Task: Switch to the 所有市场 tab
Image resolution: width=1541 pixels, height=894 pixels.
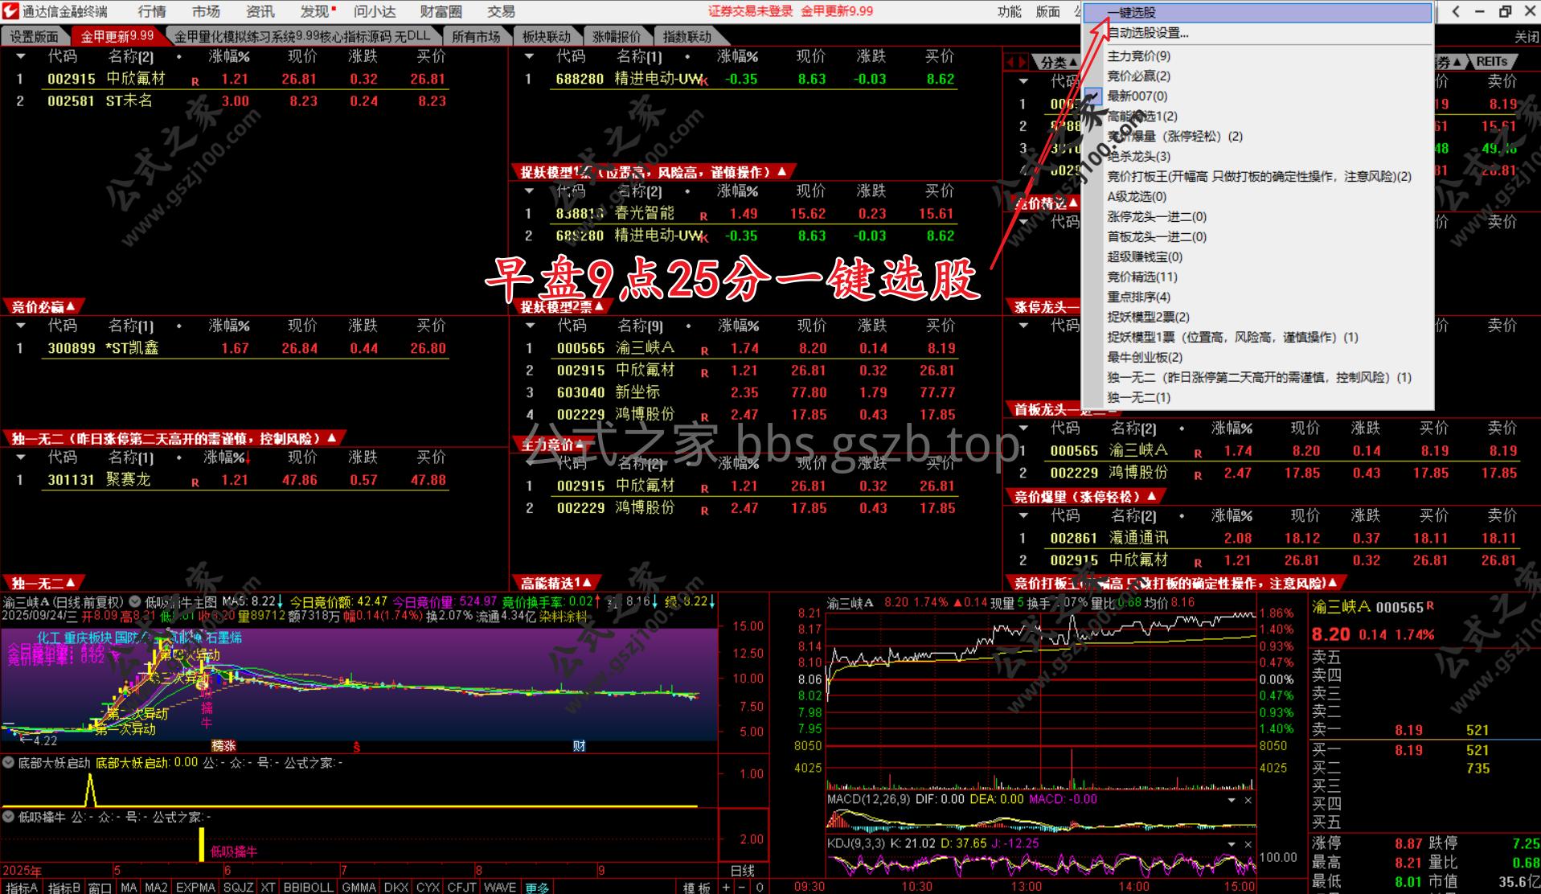Action: click(476, 36)
